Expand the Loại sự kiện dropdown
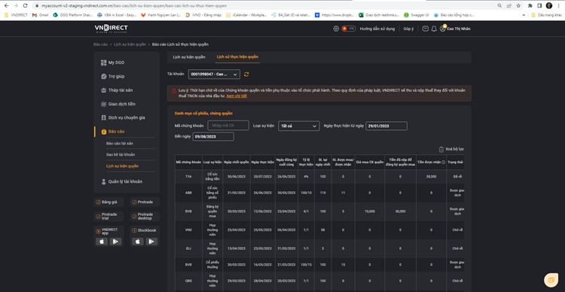Screen dimensions: 565x292 [x=299, y=126]
